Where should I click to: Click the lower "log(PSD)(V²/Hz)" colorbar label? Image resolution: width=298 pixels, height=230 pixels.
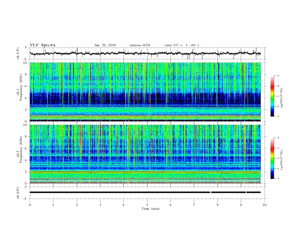pos(282,160)
